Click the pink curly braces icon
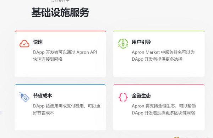This screenshot has height=138, width=213. [x=123, y=97]
